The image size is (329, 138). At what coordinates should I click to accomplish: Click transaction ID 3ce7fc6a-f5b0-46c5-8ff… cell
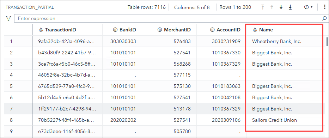coord(67,64)
